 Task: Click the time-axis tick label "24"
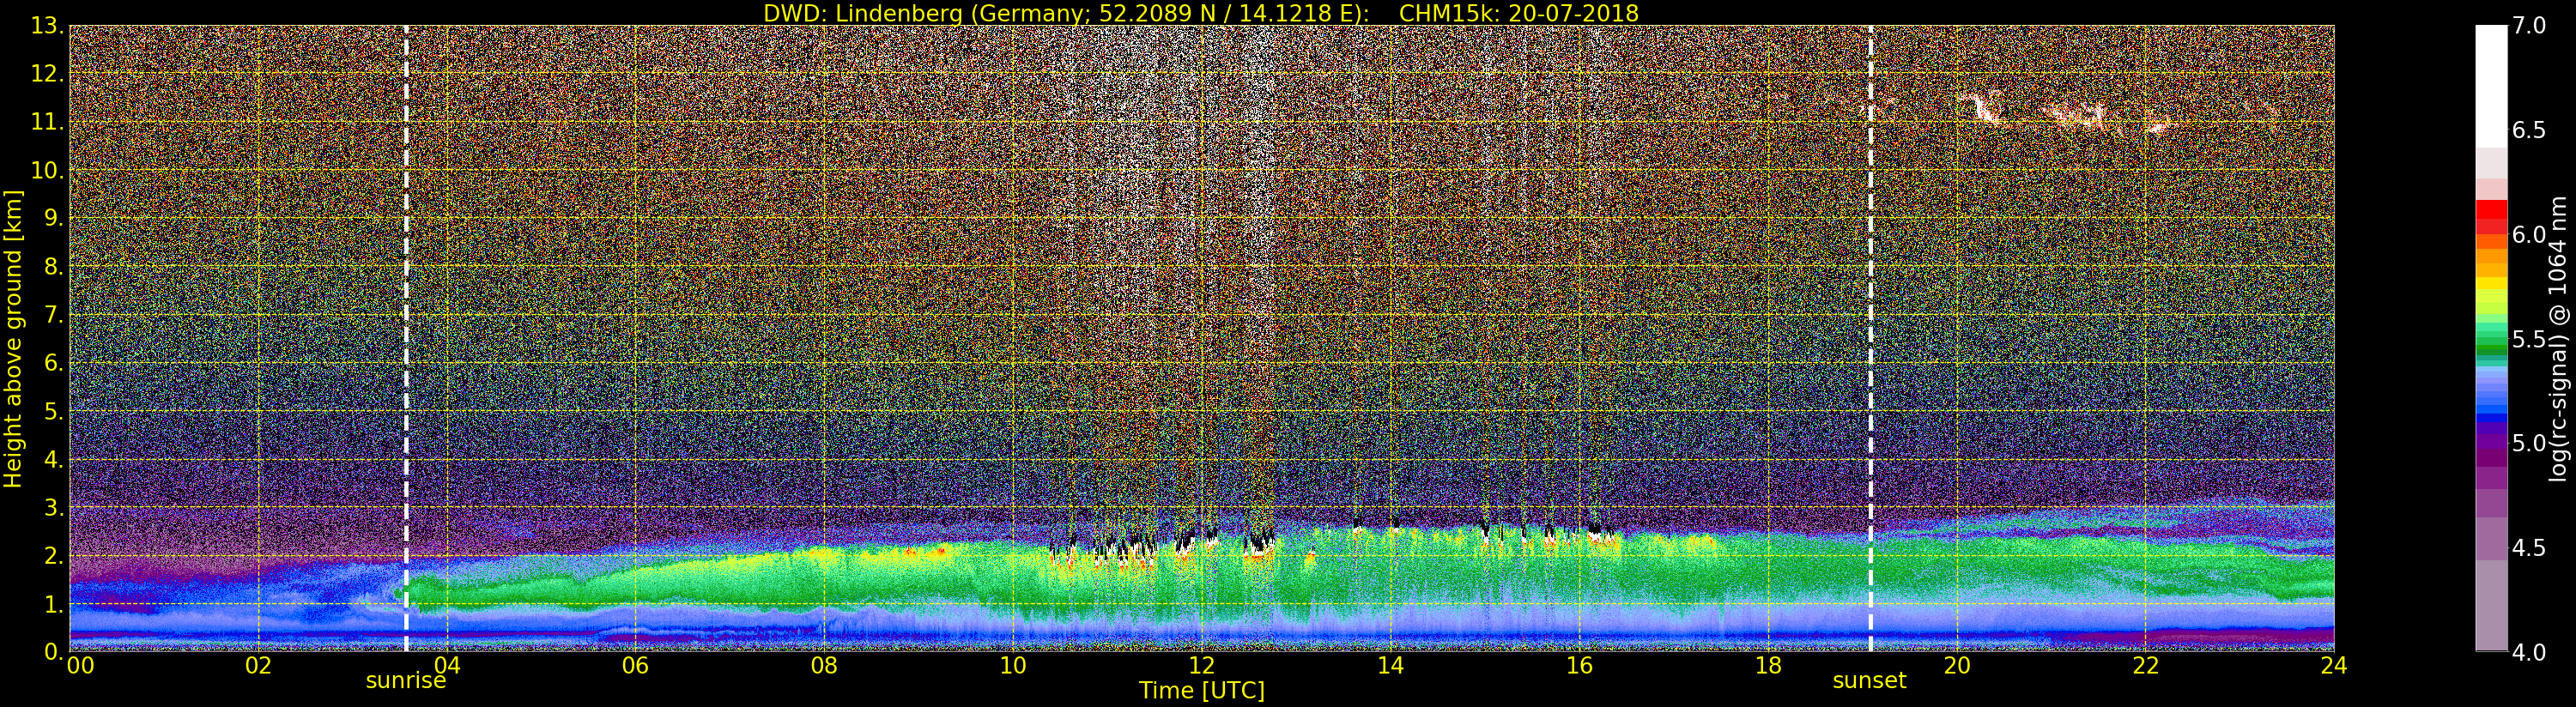click(2334, 665)
